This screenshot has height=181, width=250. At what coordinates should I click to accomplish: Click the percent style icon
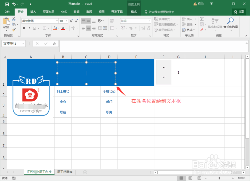click(131, 28)
